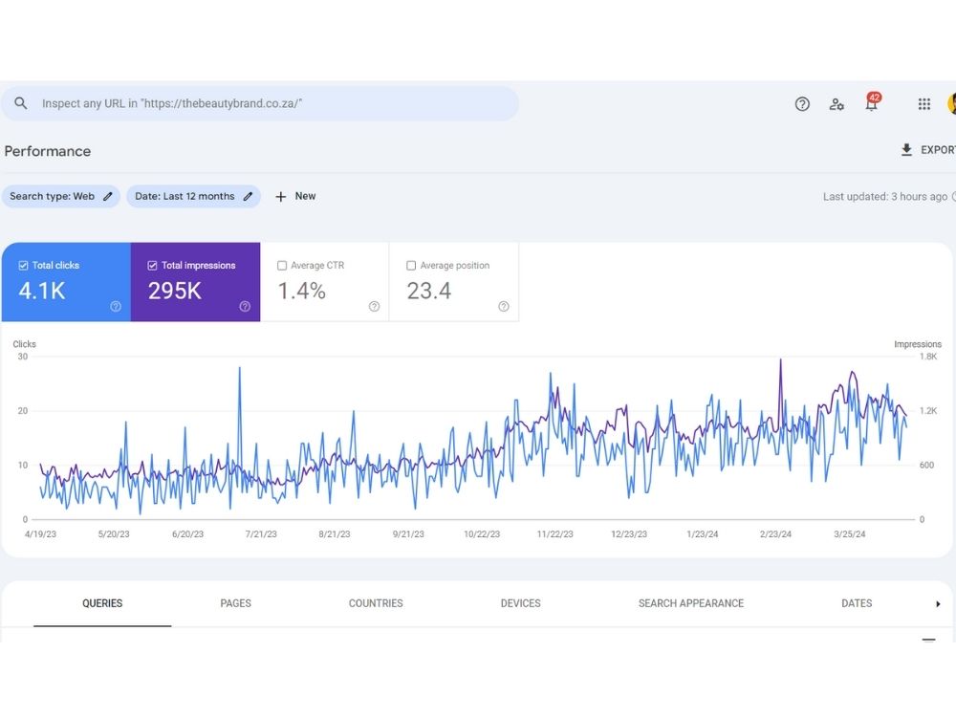The width and height of the screenshot is (956, 717).
Task: Switch to the Countries tab
Action: coord(376,603)
